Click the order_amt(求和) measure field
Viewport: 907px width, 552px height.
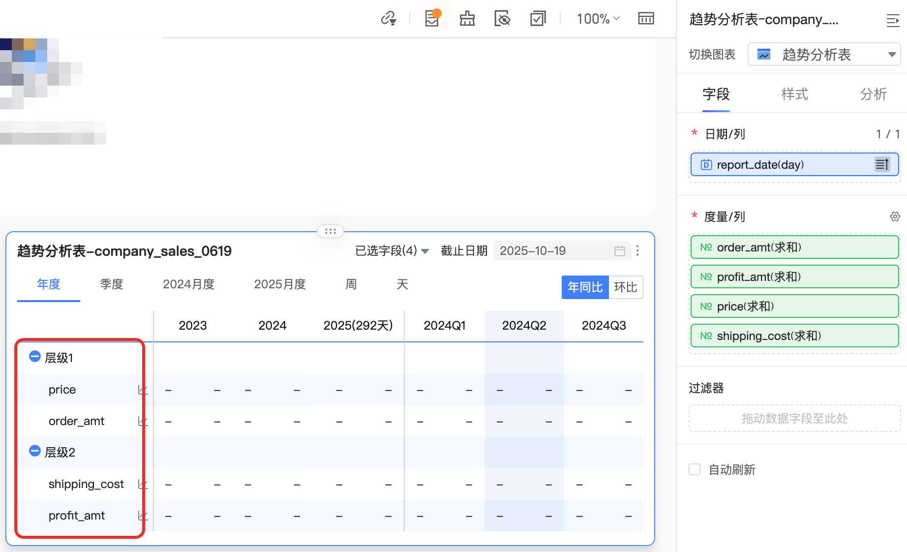(794, 247)
